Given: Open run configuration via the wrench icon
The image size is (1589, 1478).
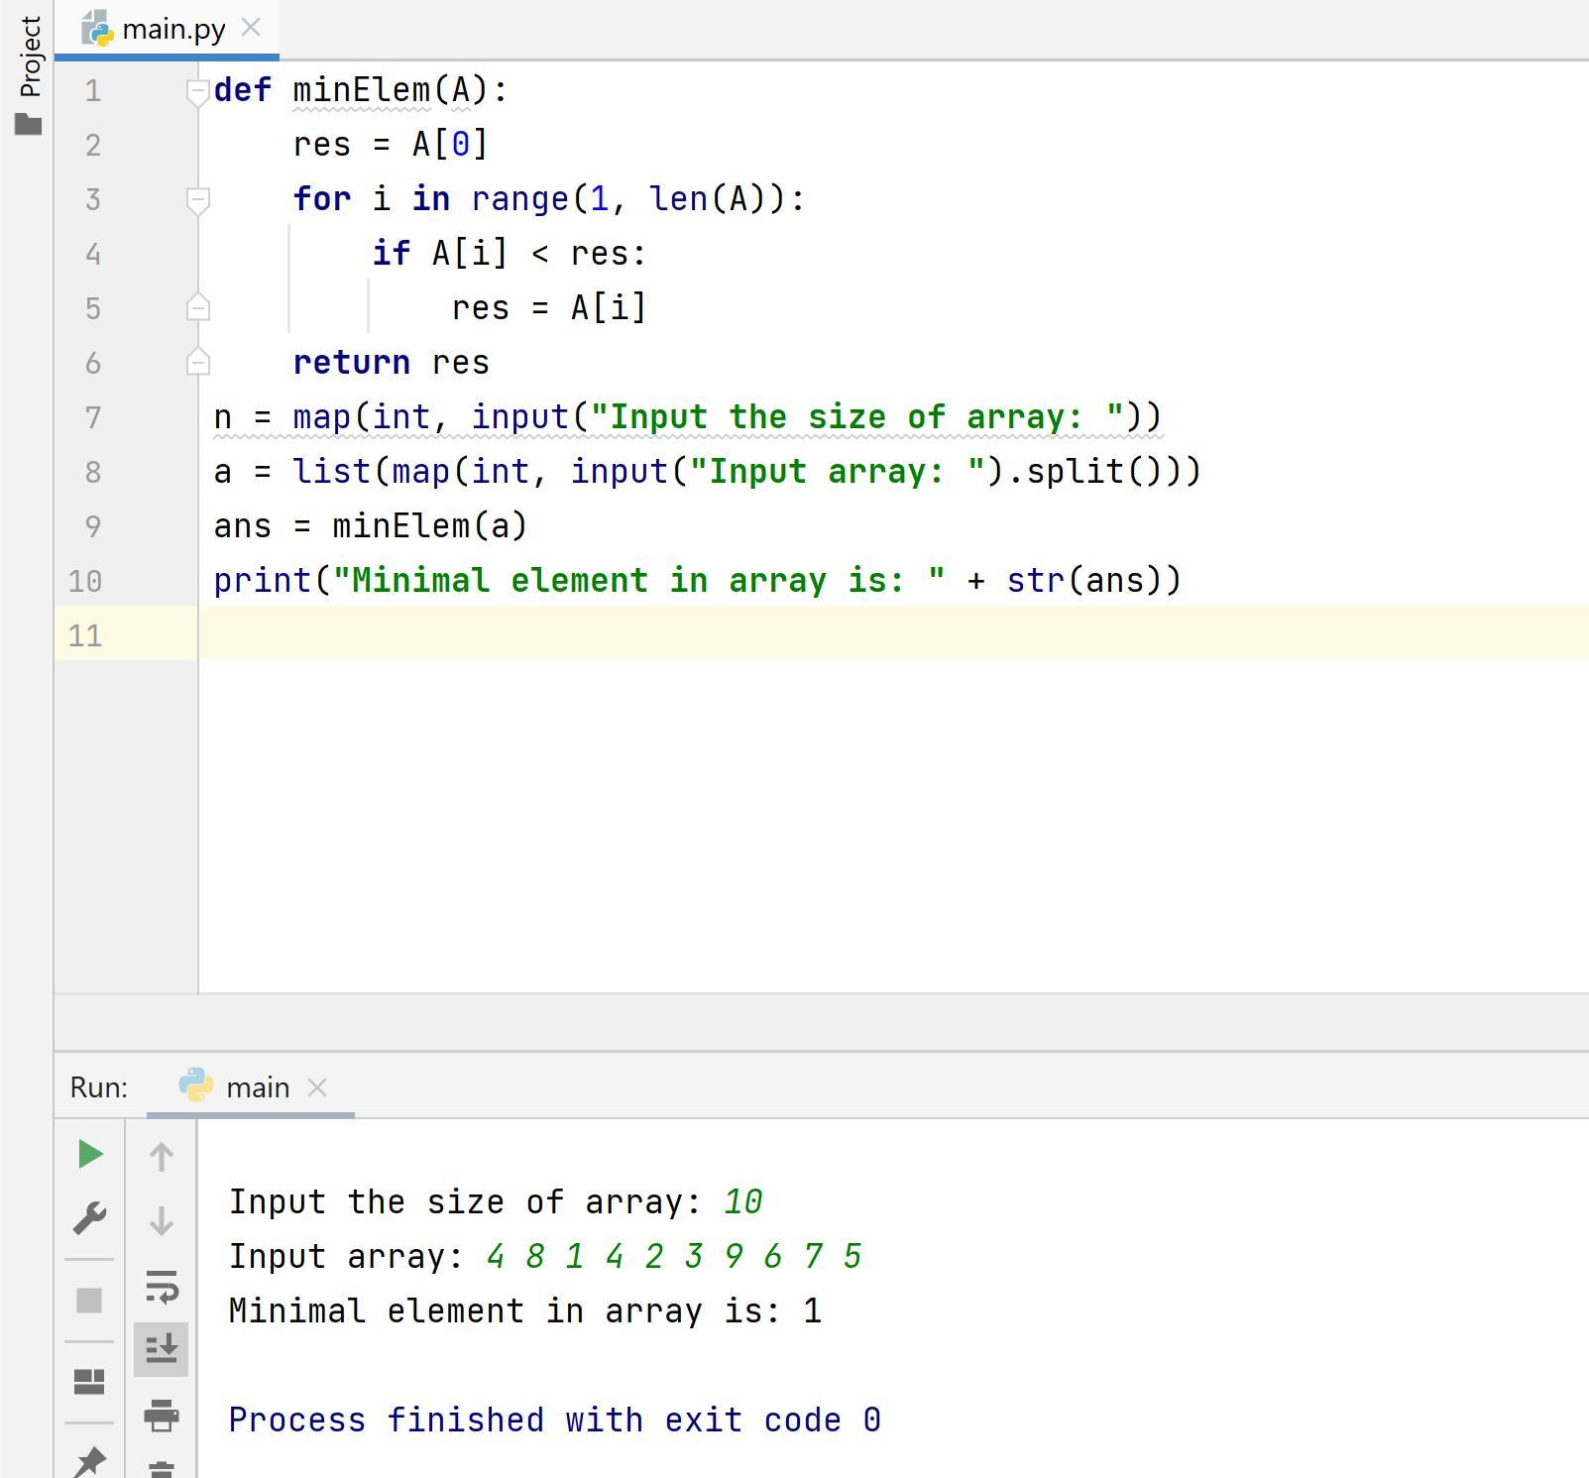Looking at the screenshot, I should 90,1218.
